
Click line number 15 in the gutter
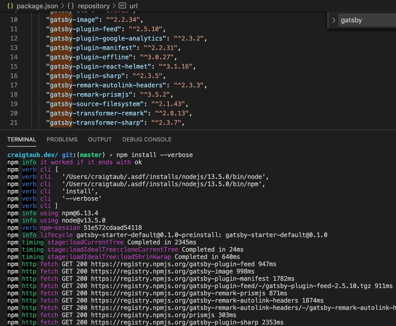coord(13,66)
